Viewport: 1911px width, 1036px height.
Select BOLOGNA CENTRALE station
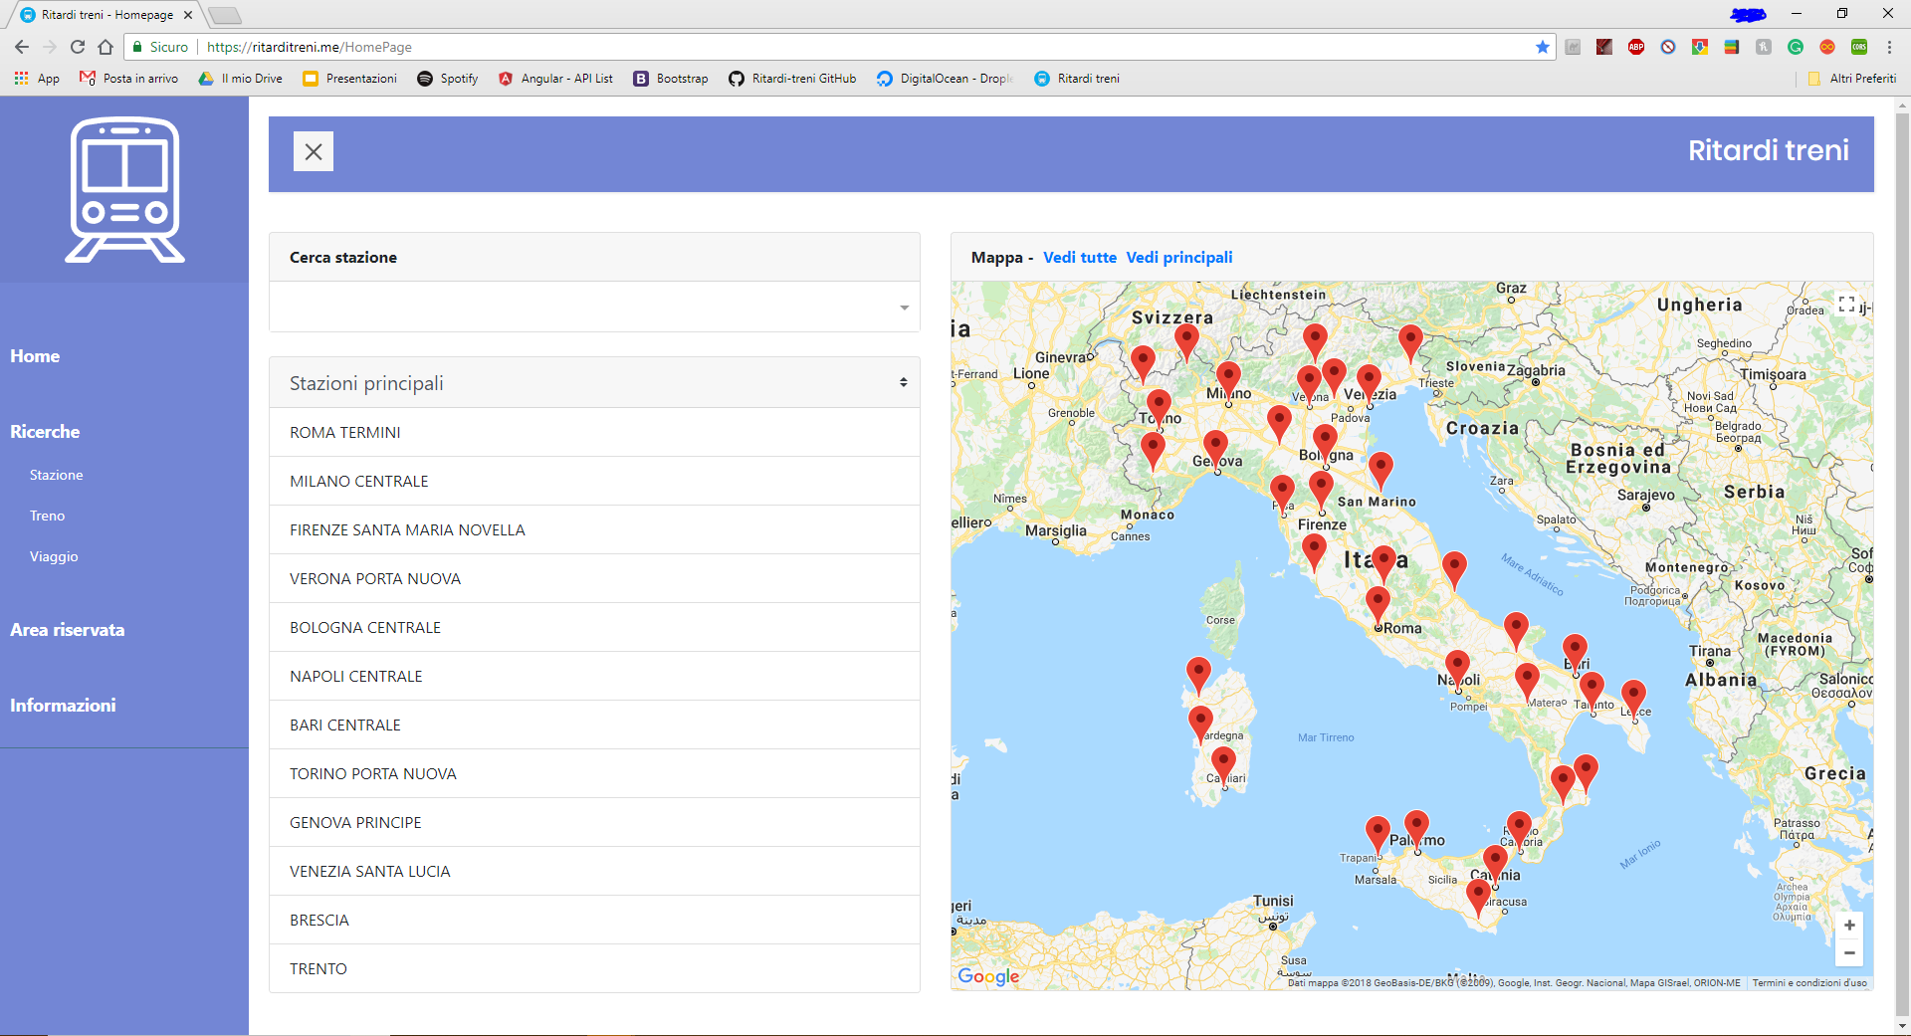pos(594,628)
